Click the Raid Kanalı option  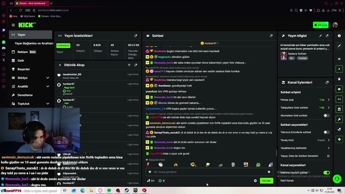287,181
